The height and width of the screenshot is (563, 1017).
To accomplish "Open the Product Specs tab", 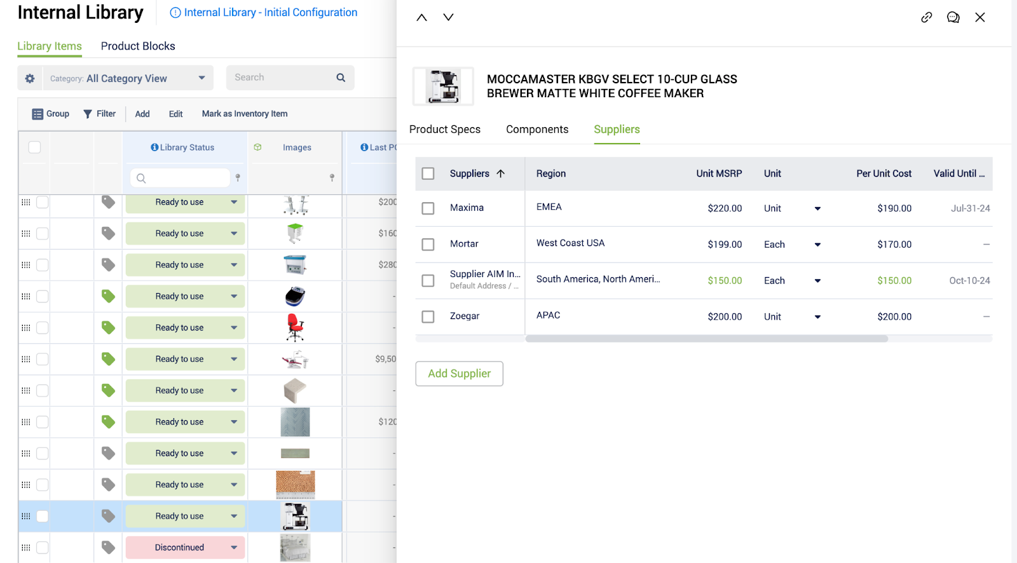I will [445, 130].
